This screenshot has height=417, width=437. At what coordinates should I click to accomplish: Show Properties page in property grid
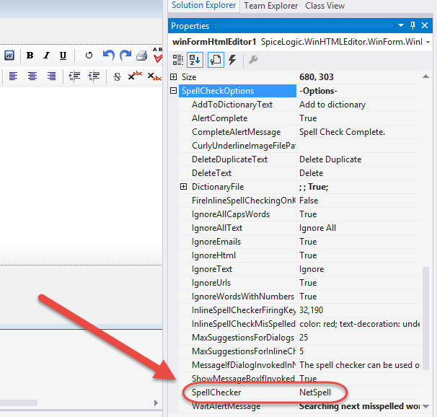coord(216,60)
